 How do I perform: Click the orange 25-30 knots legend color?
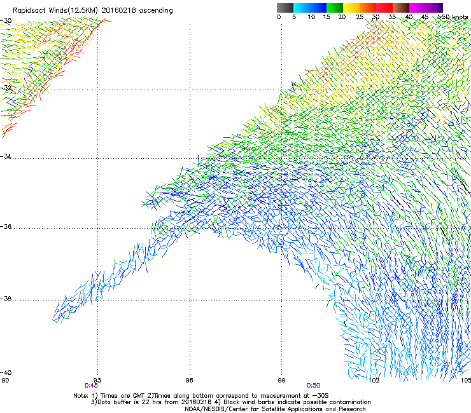point(368,8)
